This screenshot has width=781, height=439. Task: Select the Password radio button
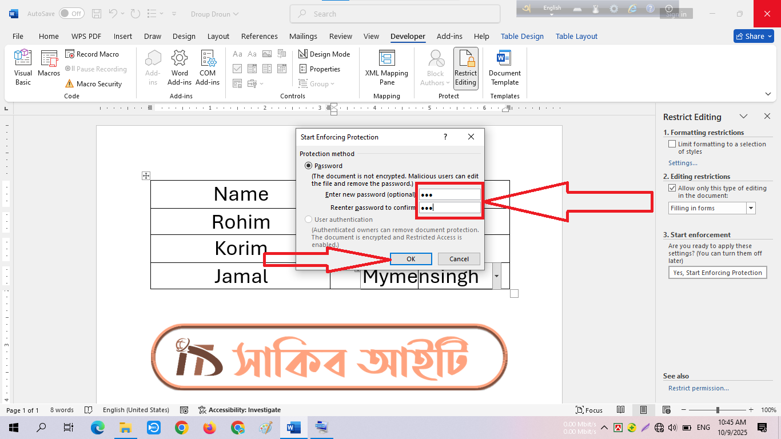point(309,166)
